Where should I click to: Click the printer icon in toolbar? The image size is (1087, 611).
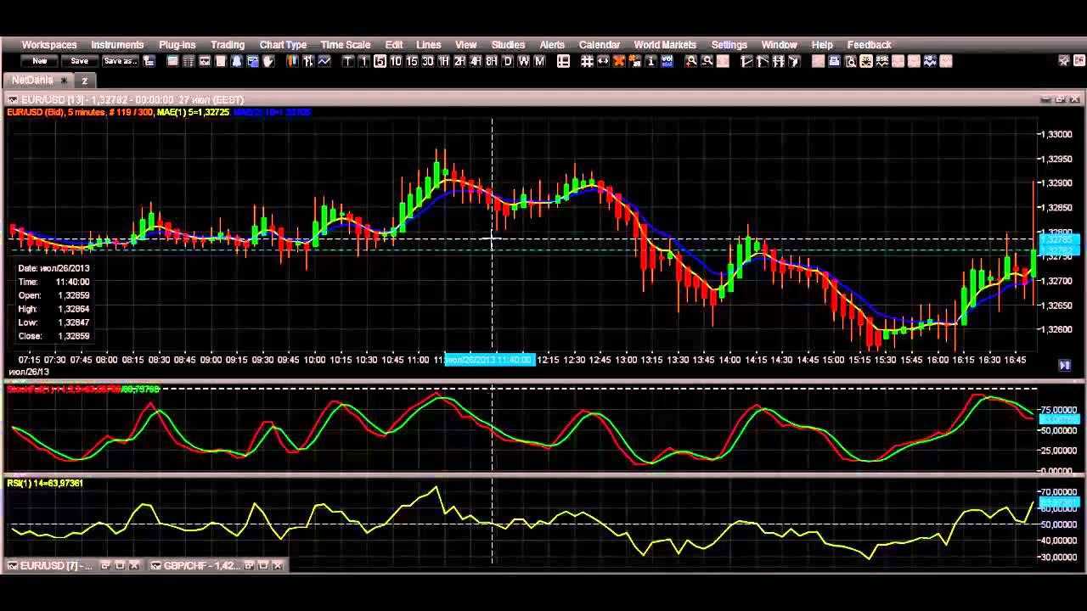[834, 61]
